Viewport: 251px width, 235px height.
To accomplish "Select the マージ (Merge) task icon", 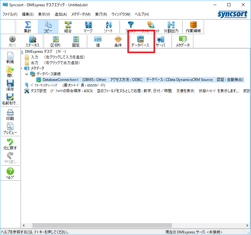I will 88,27.
